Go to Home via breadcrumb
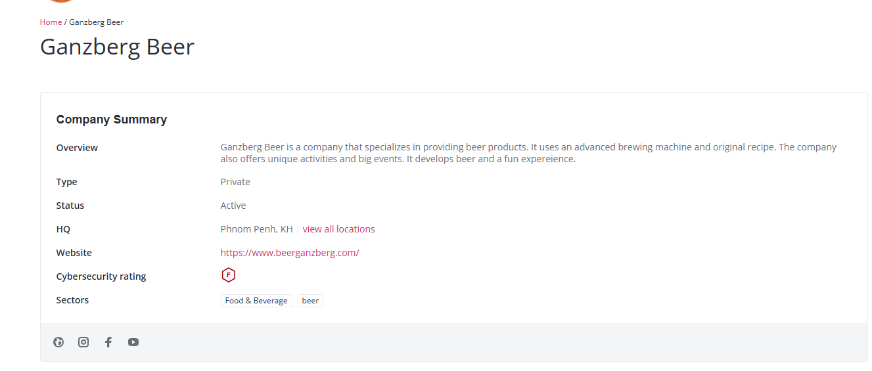Screen dimensions: 872x371 [51, 22]
